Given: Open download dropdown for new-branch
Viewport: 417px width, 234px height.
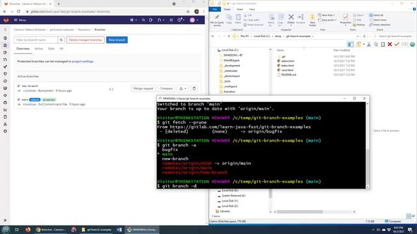Looking at the screenshot, I should click(182, 88).
